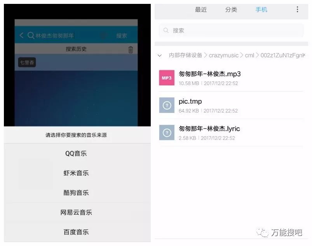The width and height of the screenshot is (312, 246).
Task: Switch to the 手机 tab
Action: pyautogui.click(x=261, y=9)
